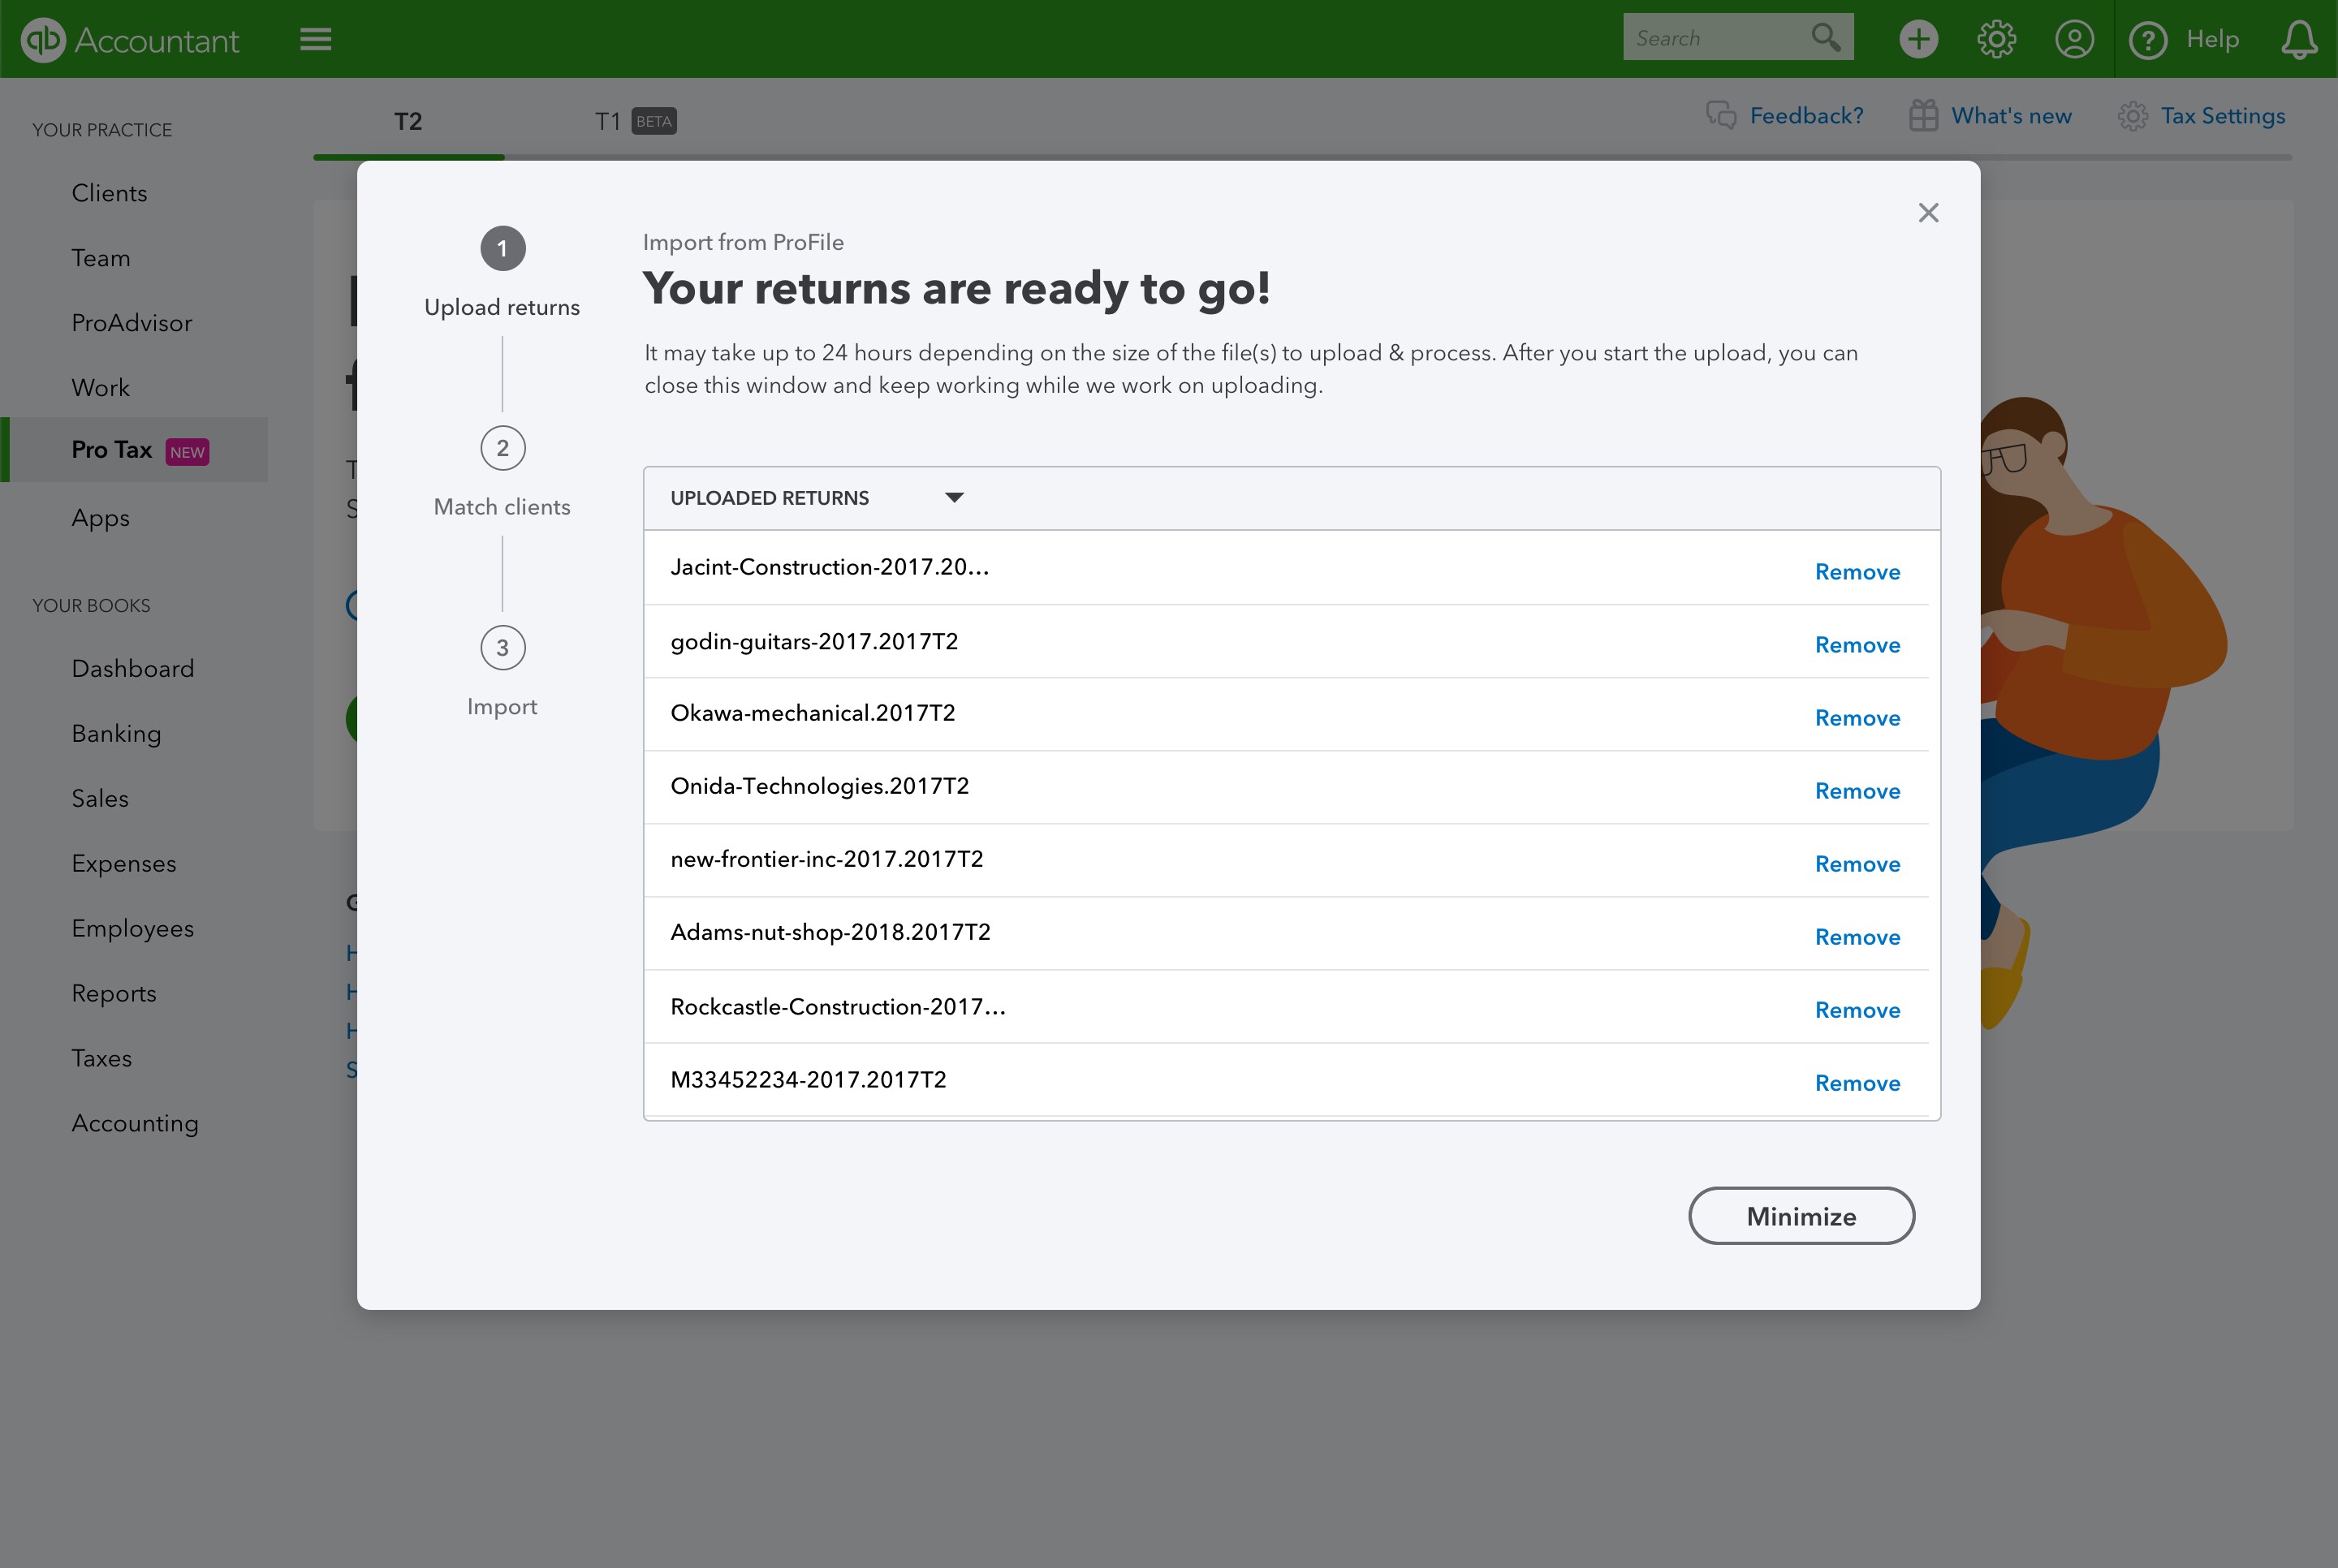Click the truncated Jacint-Construction-2017 file name

(x=829, y=567)
